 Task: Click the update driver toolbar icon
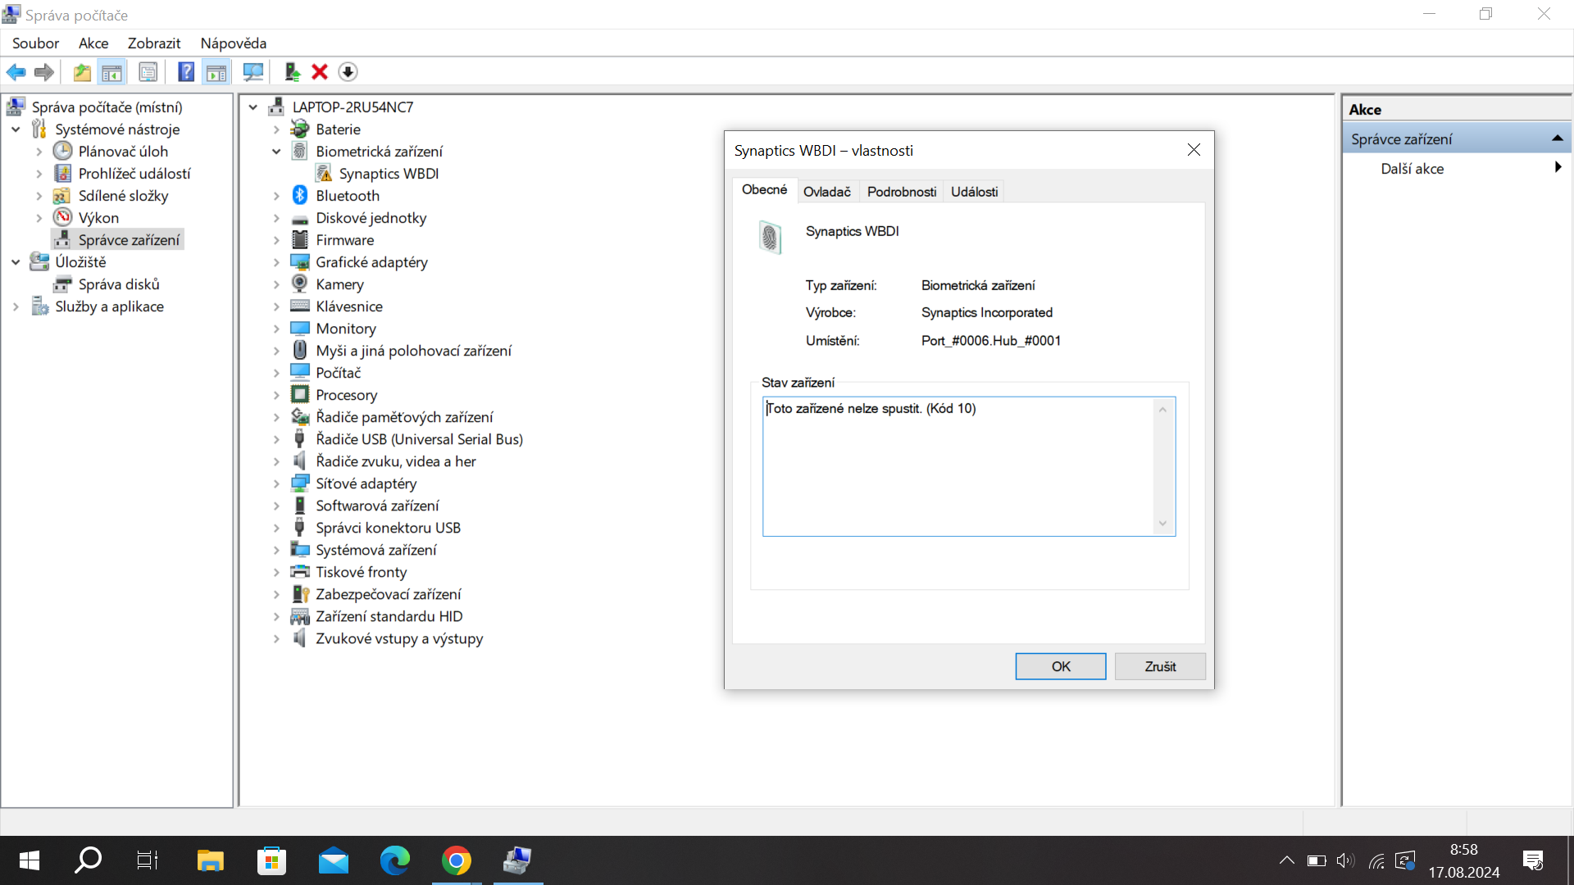[x=292, y=72]
